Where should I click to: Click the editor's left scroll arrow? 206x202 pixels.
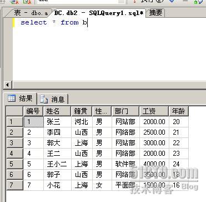click(8, 85)
